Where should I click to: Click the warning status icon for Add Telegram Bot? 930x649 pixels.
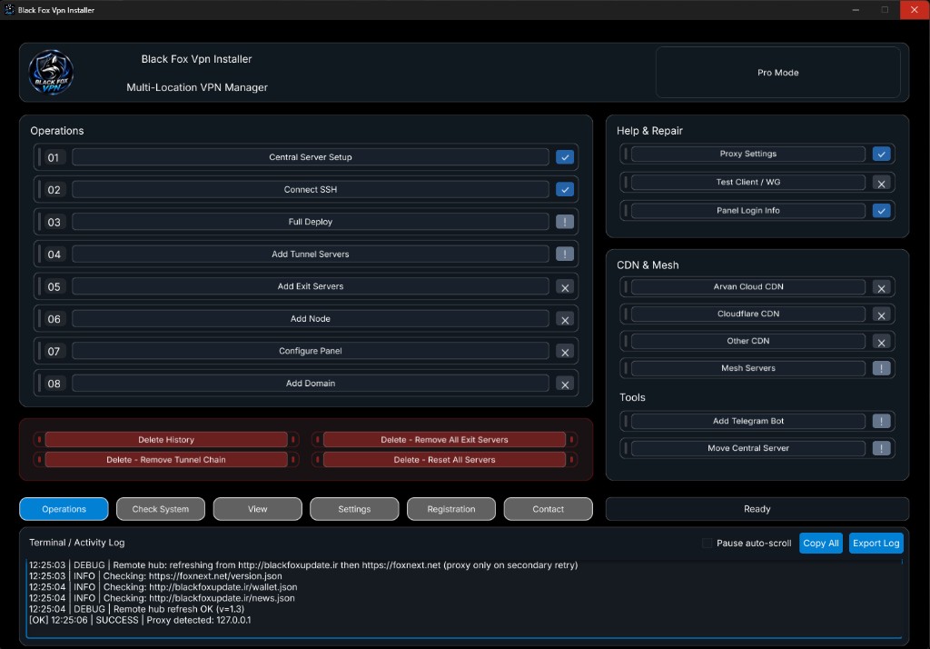(x=881, y=421)
